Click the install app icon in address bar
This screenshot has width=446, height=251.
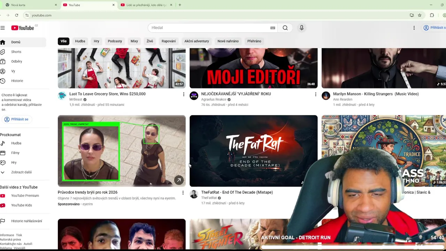point(412,15)
